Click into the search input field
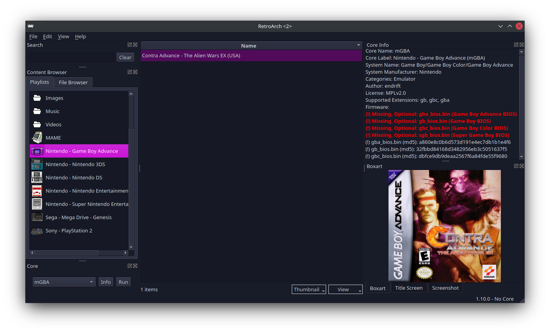The height and width of the screenshot is (333, 550). pyautogui.click(x=71, y=57)
